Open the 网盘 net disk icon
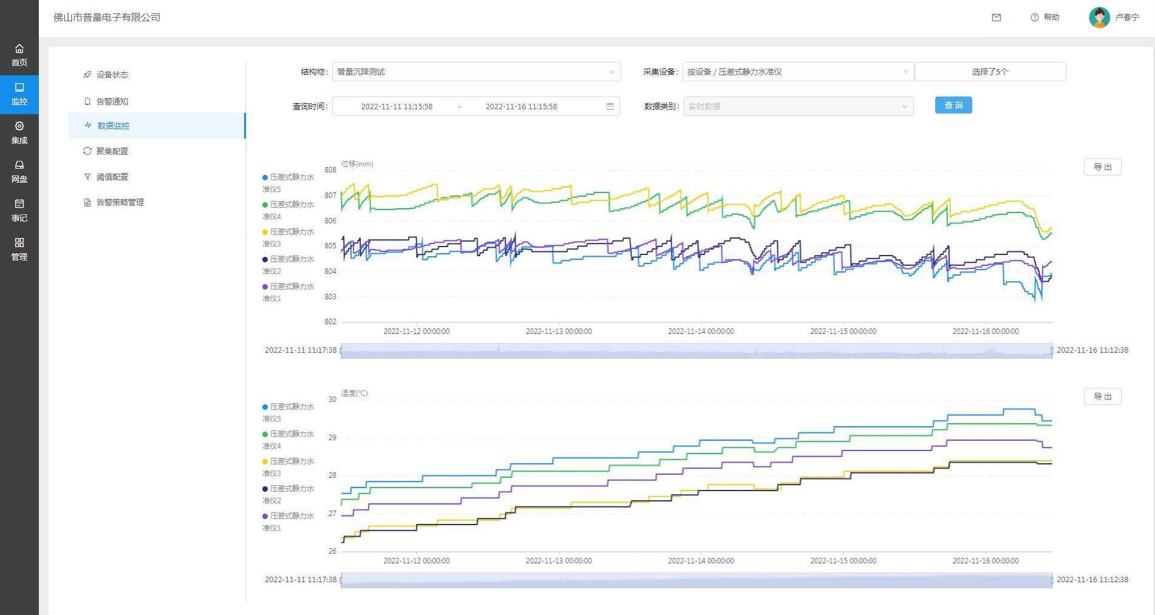1155x615 pixels. 19,165
